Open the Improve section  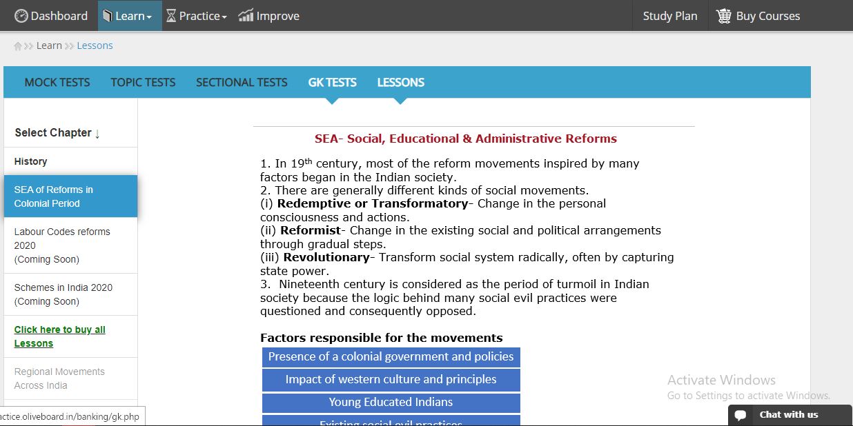tap(269, 16)
